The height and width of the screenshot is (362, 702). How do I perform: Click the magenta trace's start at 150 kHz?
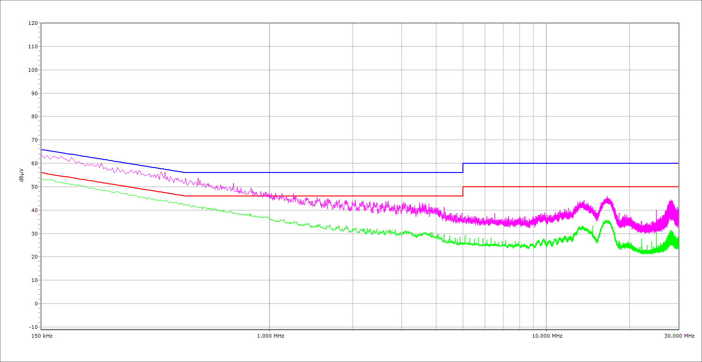click(x=42, y=155)
